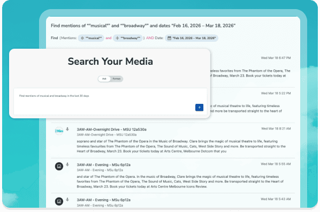Click the timestamp Wed Mar 18 5:55 AM
Image resolution: width=320 pixels, height=212 pixels.
276,164
